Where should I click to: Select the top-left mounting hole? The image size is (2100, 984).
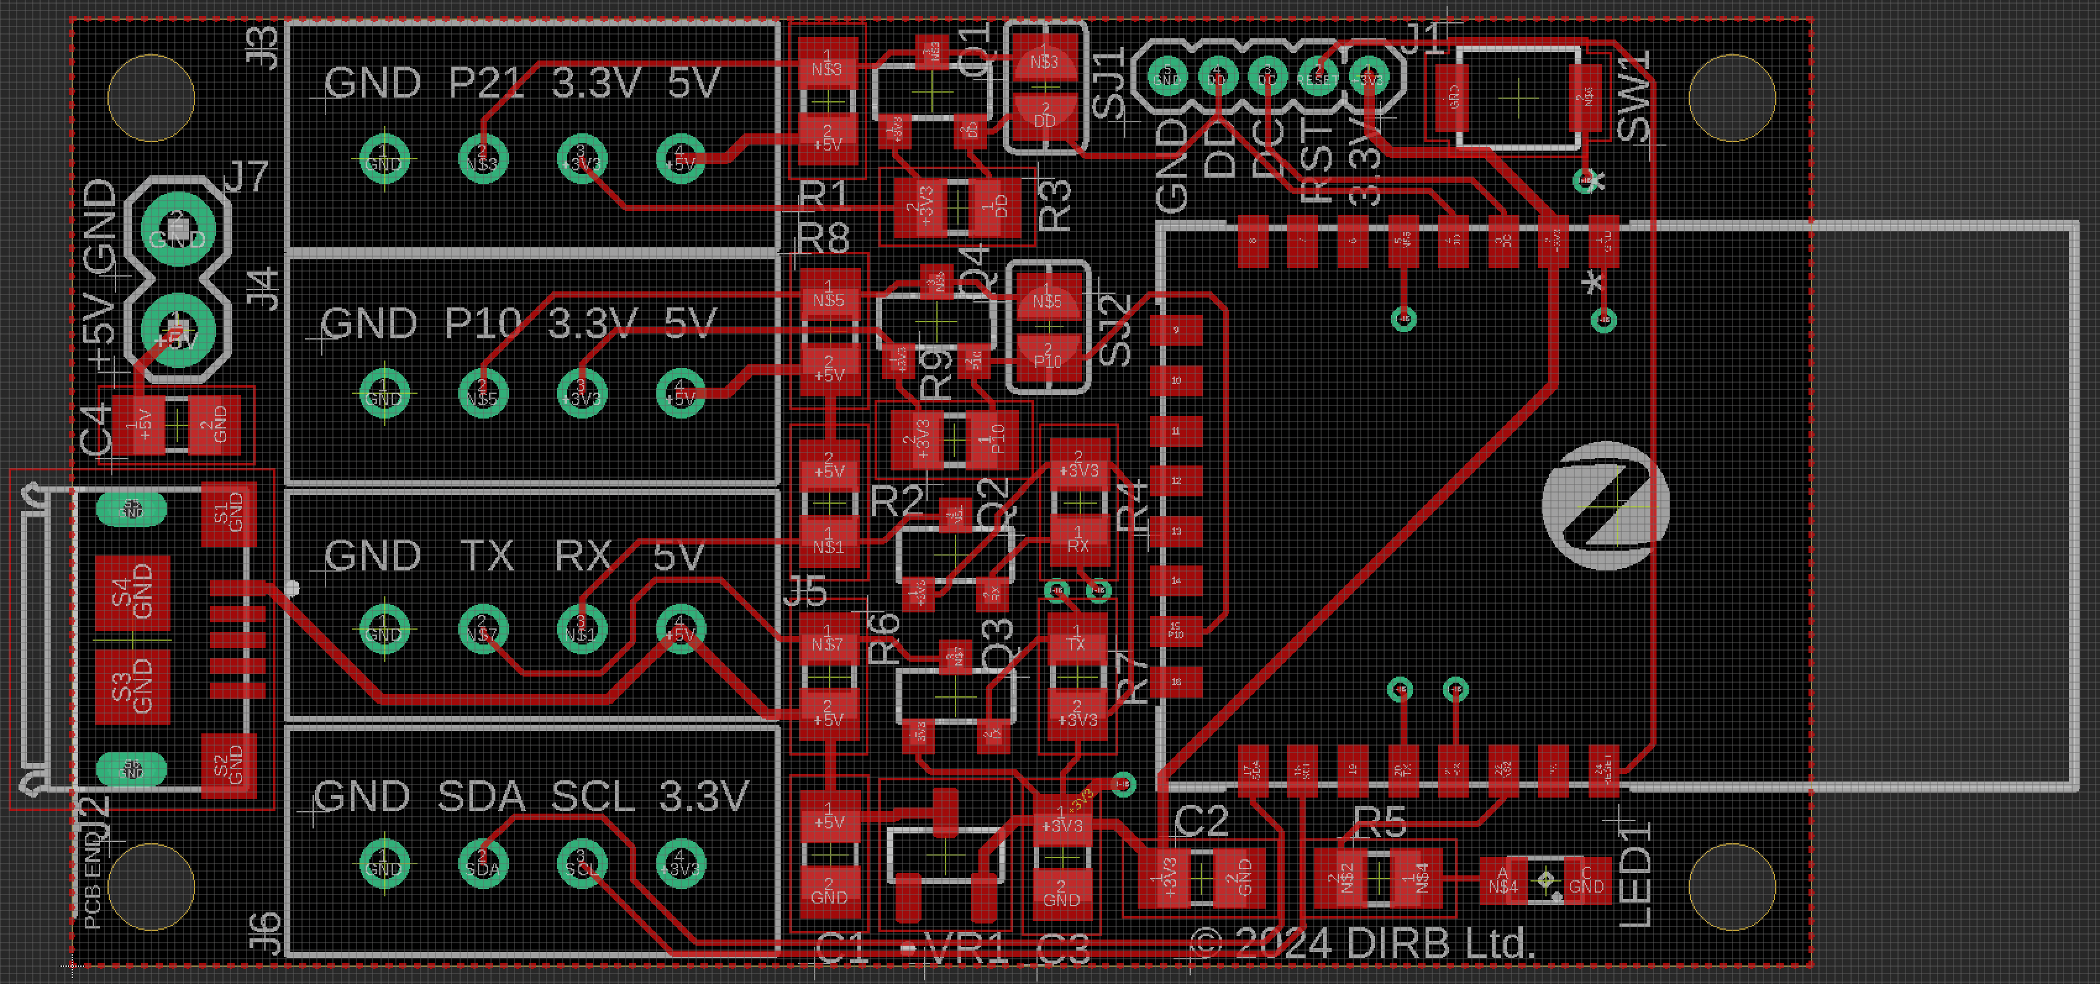(x=151, y=98)
